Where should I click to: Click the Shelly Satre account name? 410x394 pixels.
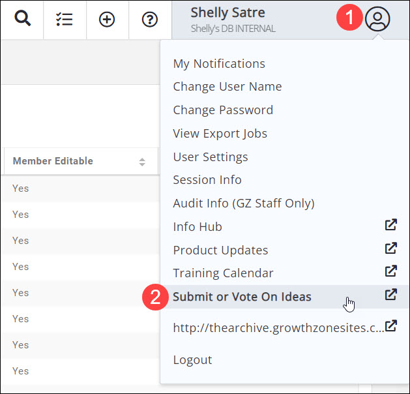point(227,13)
